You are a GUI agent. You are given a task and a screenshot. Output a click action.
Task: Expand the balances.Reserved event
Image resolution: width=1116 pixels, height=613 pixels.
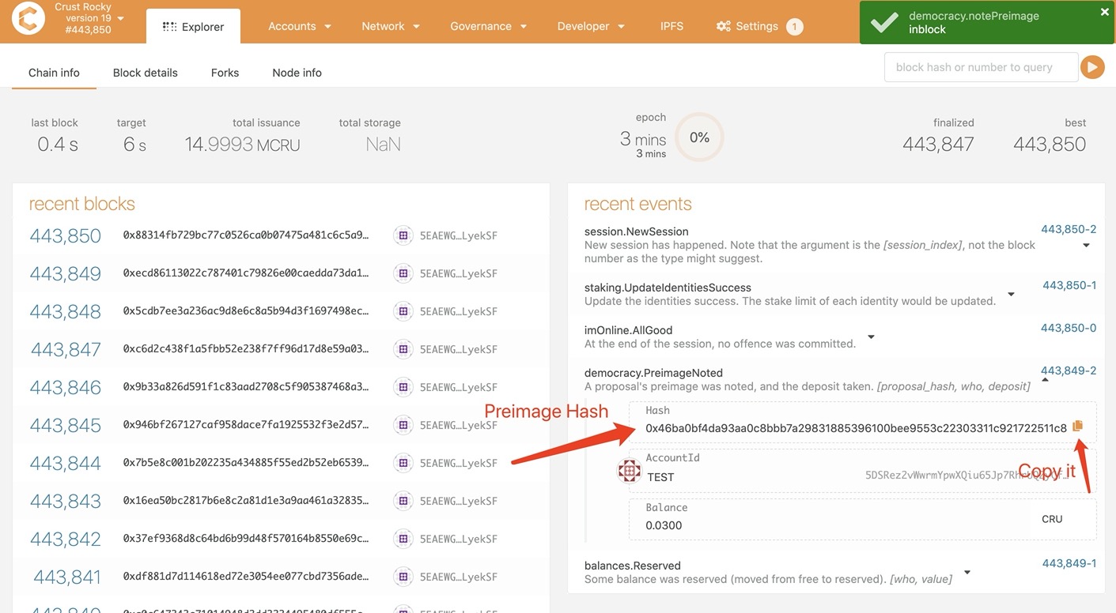pyautogui.click(x=967, y=572)
